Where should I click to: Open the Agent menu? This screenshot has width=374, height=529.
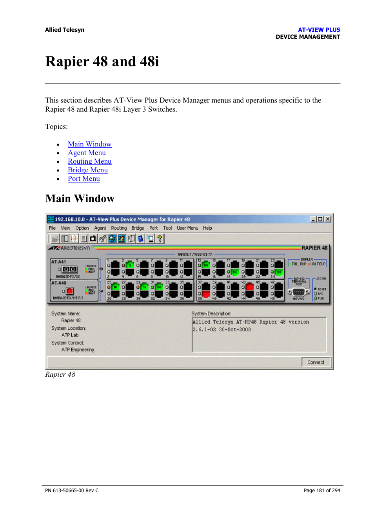coord(100,228)
